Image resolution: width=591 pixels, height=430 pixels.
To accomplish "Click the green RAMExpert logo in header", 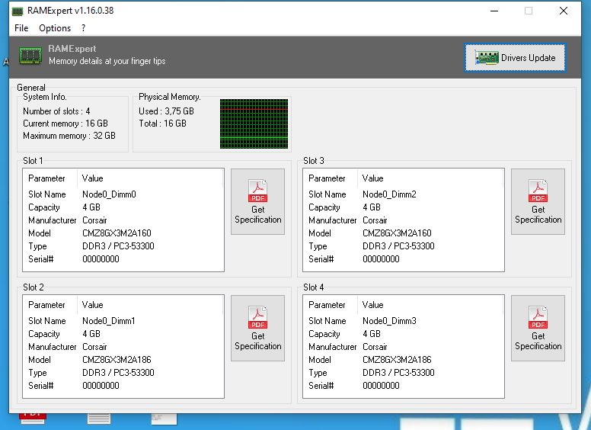I will 30,56.
